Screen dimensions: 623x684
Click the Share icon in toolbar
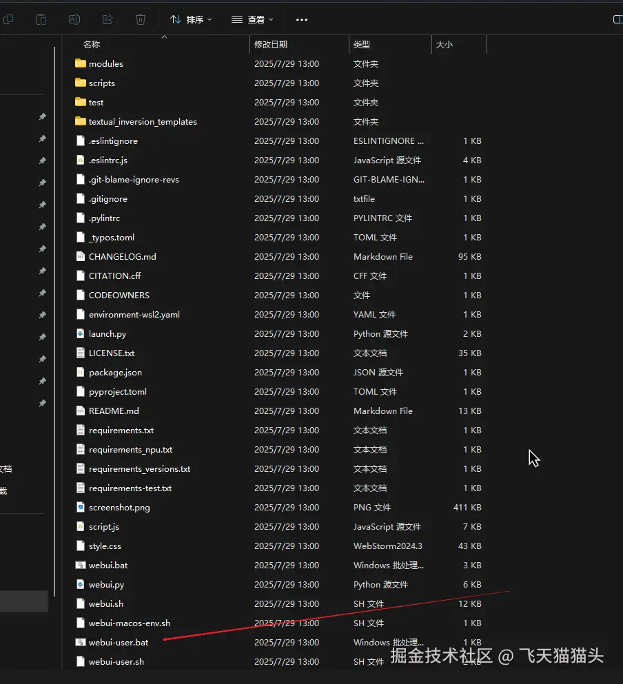click(108, 19)
